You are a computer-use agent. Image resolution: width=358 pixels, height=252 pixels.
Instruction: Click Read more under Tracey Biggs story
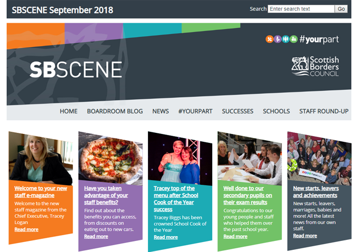click(x=166, y=237)
